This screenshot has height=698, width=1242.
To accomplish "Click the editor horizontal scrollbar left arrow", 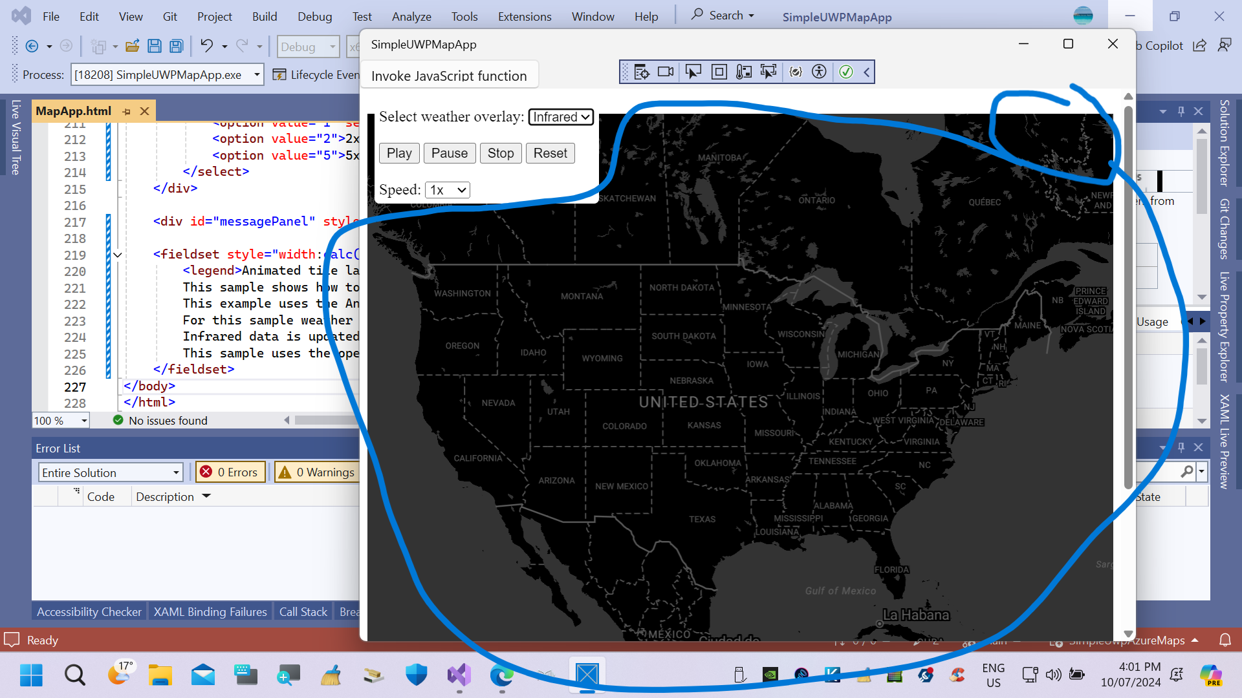I will pyautogui.click(x=287, y=421).
